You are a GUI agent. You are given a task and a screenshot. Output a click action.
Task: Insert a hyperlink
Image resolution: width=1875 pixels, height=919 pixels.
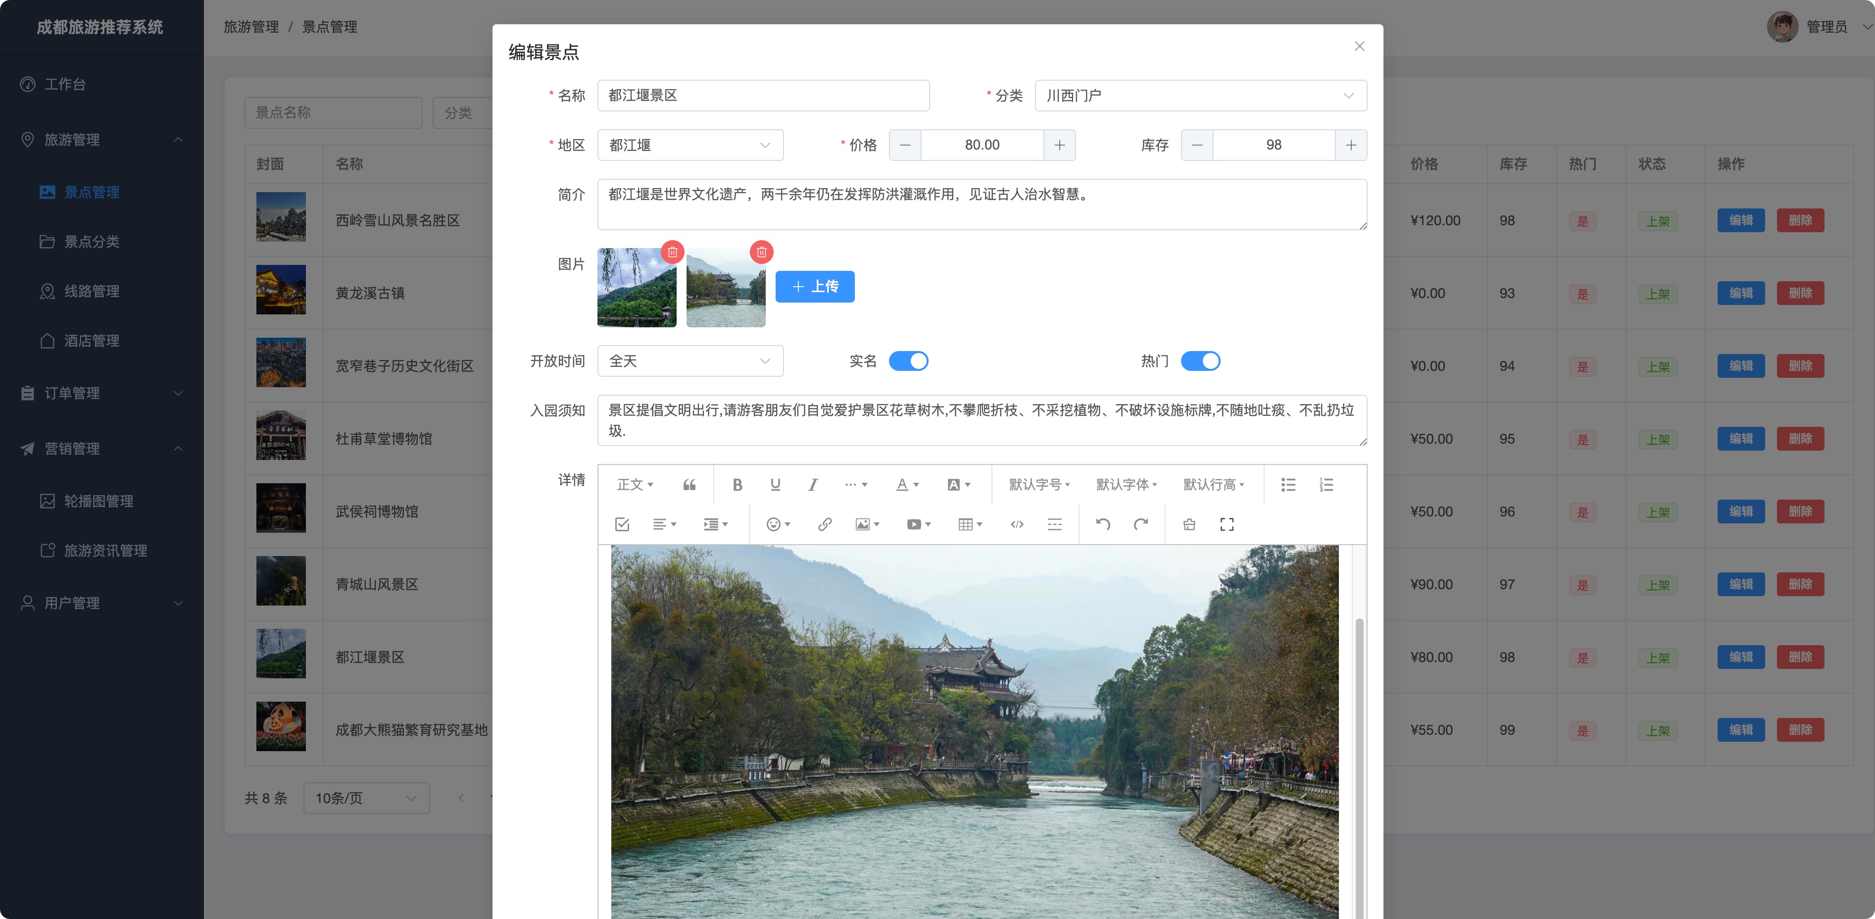tap(824, 524)
